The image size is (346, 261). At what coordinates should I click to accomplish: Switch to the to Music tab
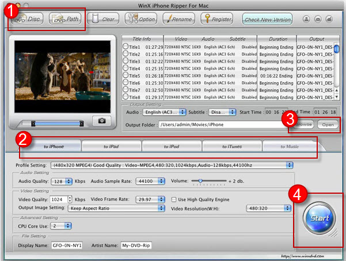click(x=290, y=147)
